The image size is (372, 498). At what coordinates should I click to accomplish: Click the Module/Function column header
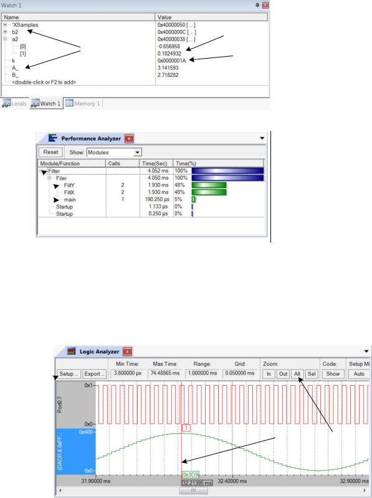point(72,164)
